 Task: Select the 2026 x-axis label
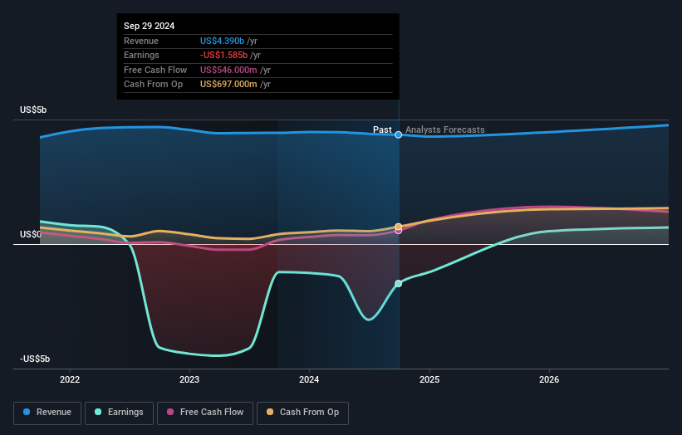click(549, 379)
